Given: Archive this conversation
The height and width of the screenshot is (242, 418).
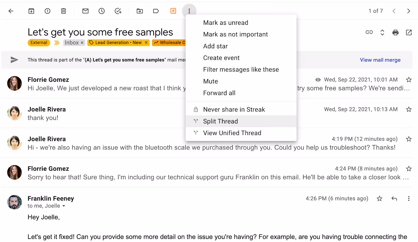Looking at the screenshot, I should 31,11.
